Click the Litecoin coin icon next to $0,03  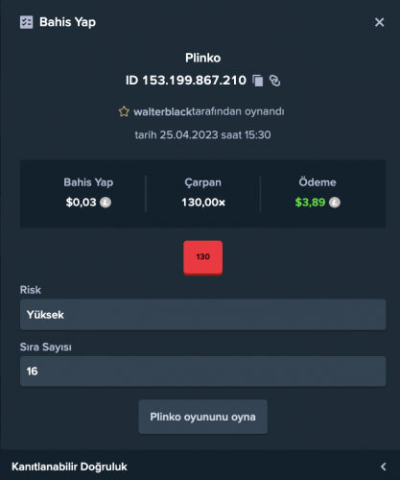tap(106, 203)
